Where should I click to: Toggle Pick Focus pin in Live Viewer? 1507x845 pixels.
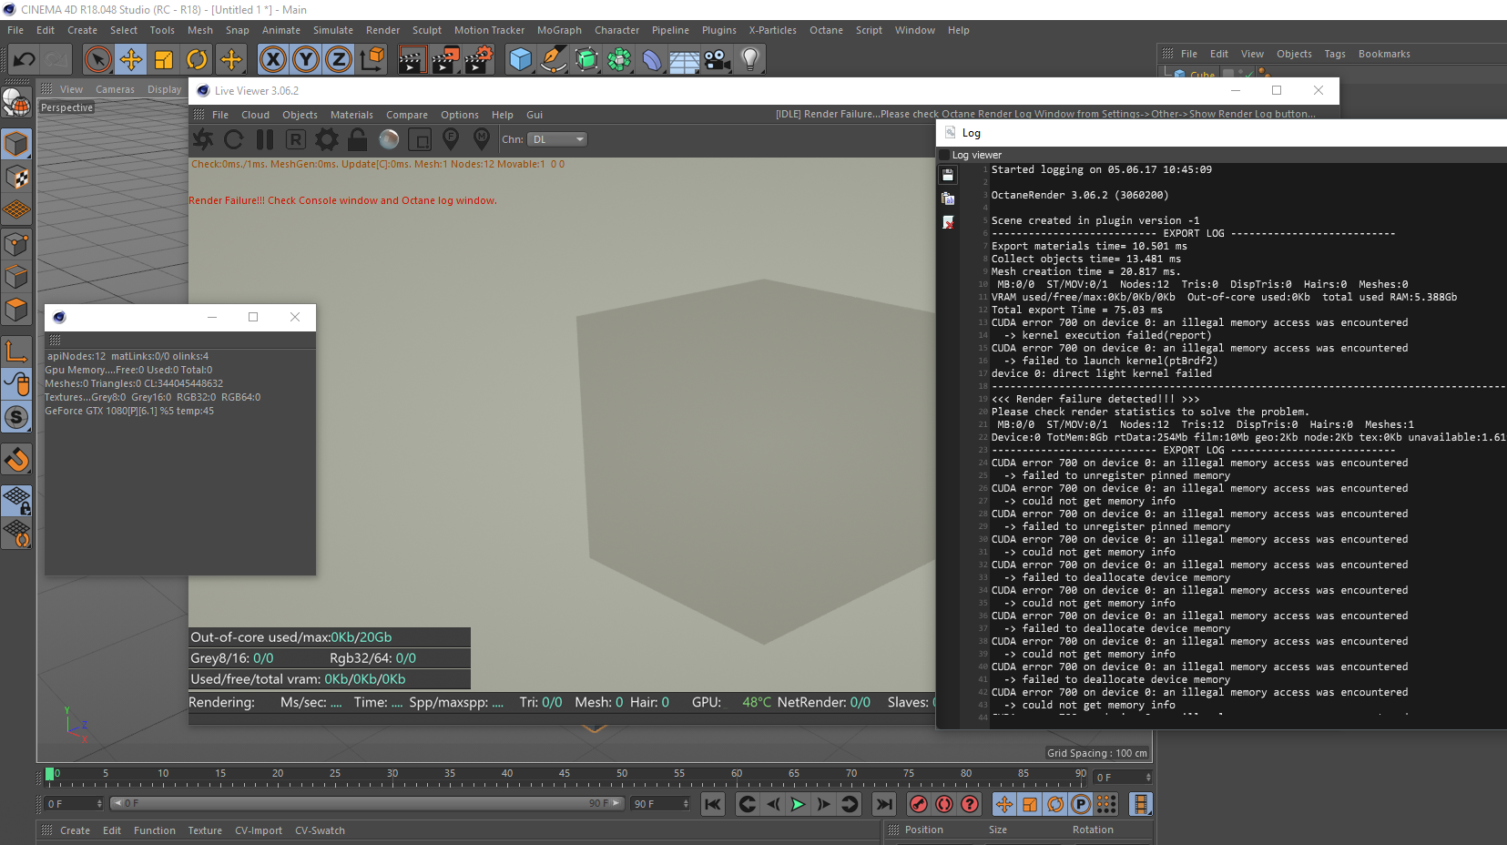click(451, 139)
